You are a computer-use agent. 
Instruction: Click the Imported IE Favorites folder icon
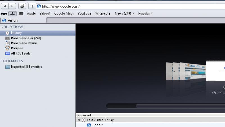click(x=8, y=67)
